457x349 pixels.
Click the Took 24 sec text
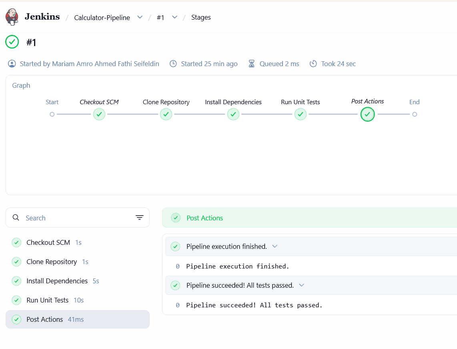(339, 64)
